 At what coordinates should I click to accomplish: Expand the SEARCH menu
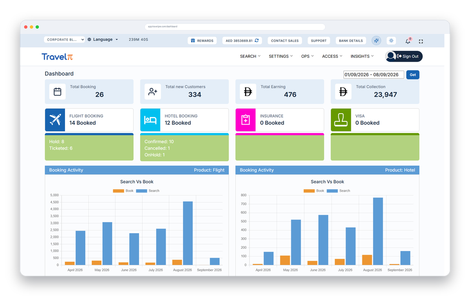[250, 56]
